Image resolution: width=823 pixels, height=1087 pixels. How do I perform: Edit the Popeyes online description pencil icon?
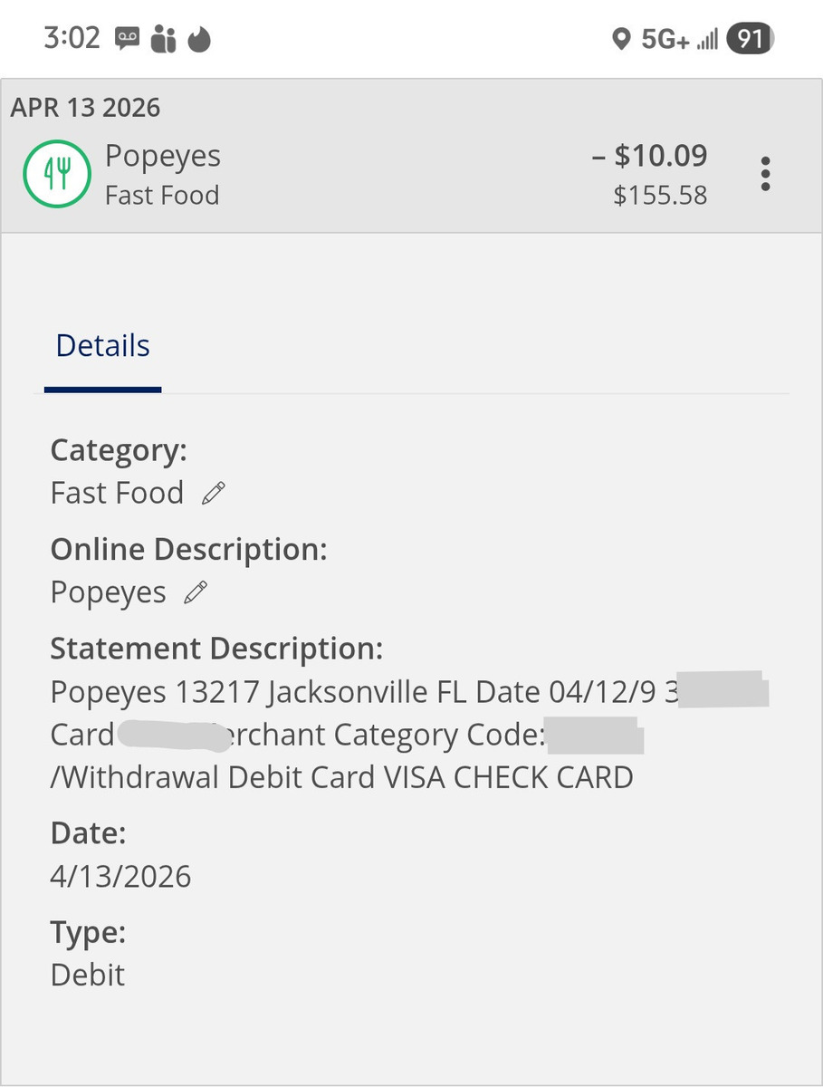(x=196, y=593)
